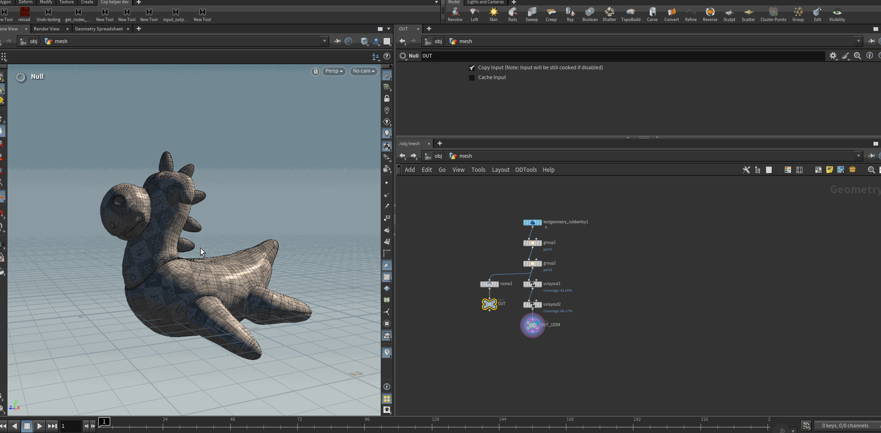This screenshot has width=881, height=433.
Task: Enable the Cache Input option
Action: tap(472, 77)
